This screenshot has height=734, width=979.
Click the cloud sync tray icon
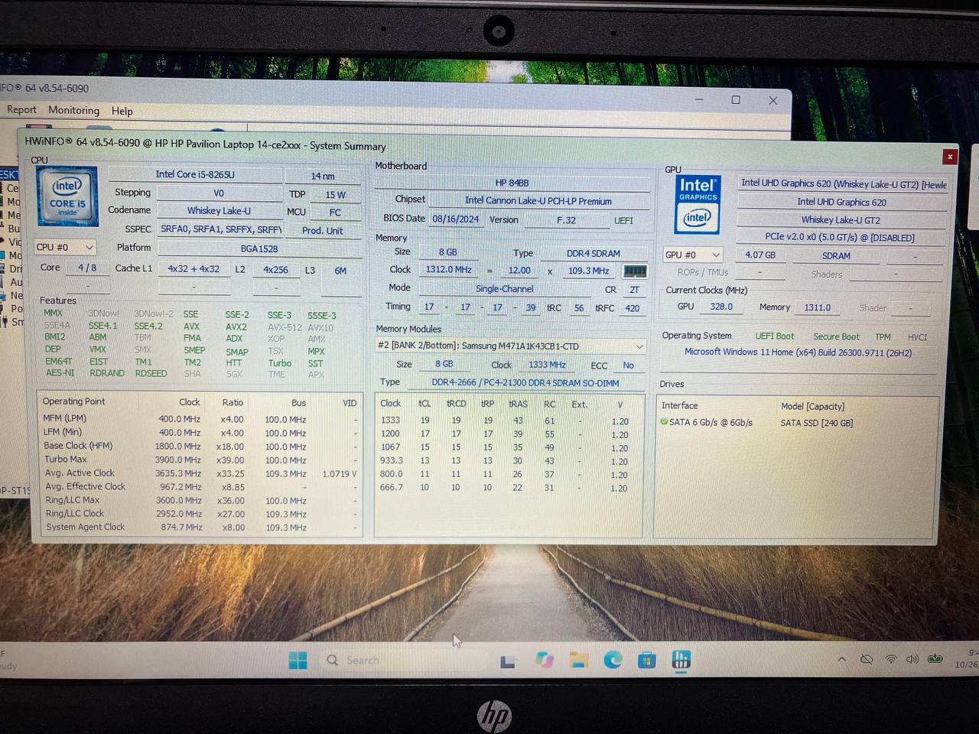click(x=867, y=659)
